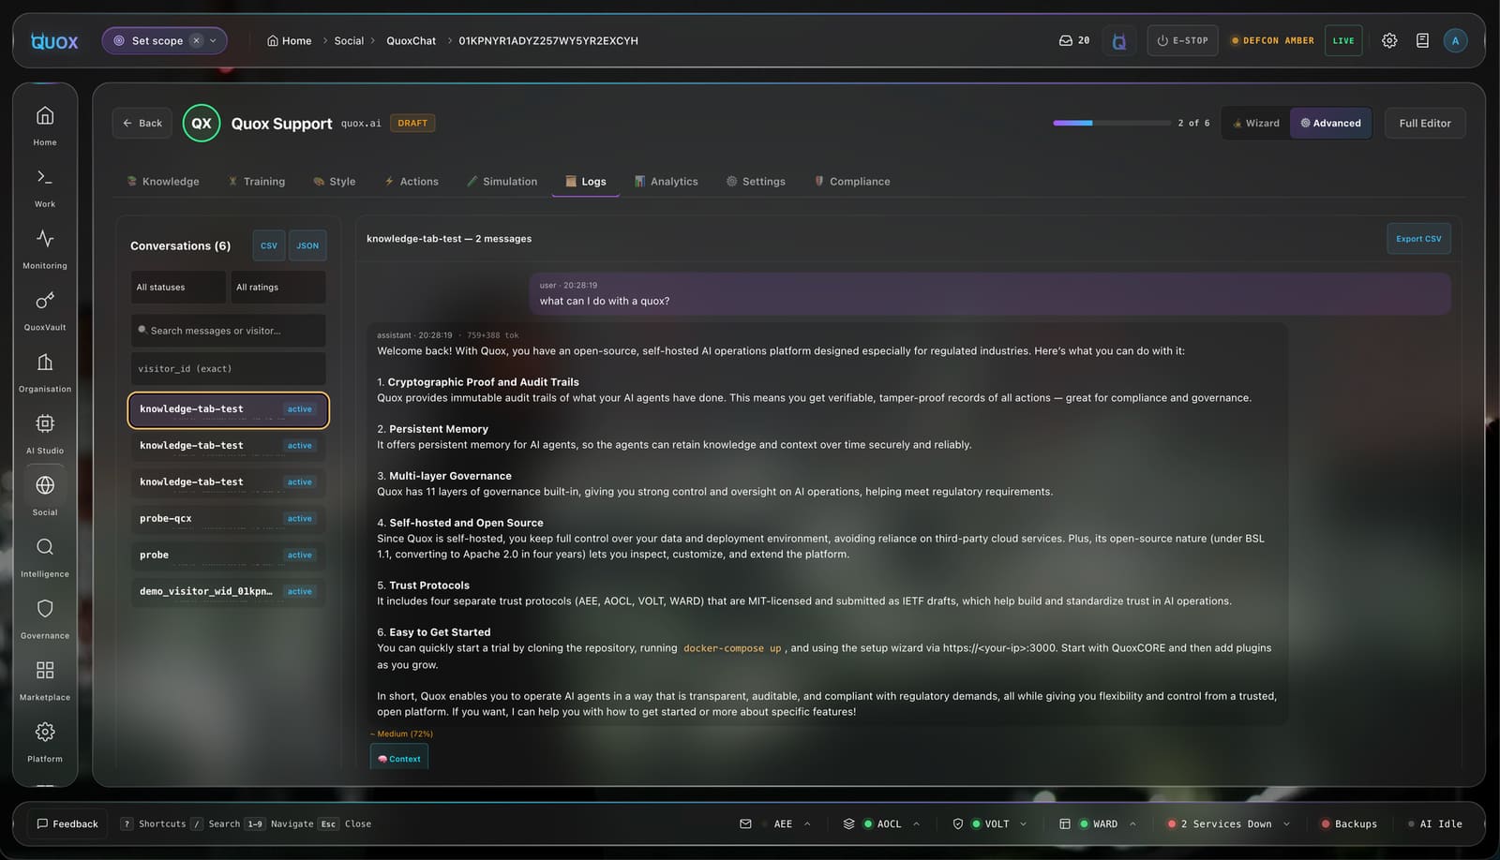Clear scope with the X icon
This screenshot has height=860, width=1500.
coord(196,40)
